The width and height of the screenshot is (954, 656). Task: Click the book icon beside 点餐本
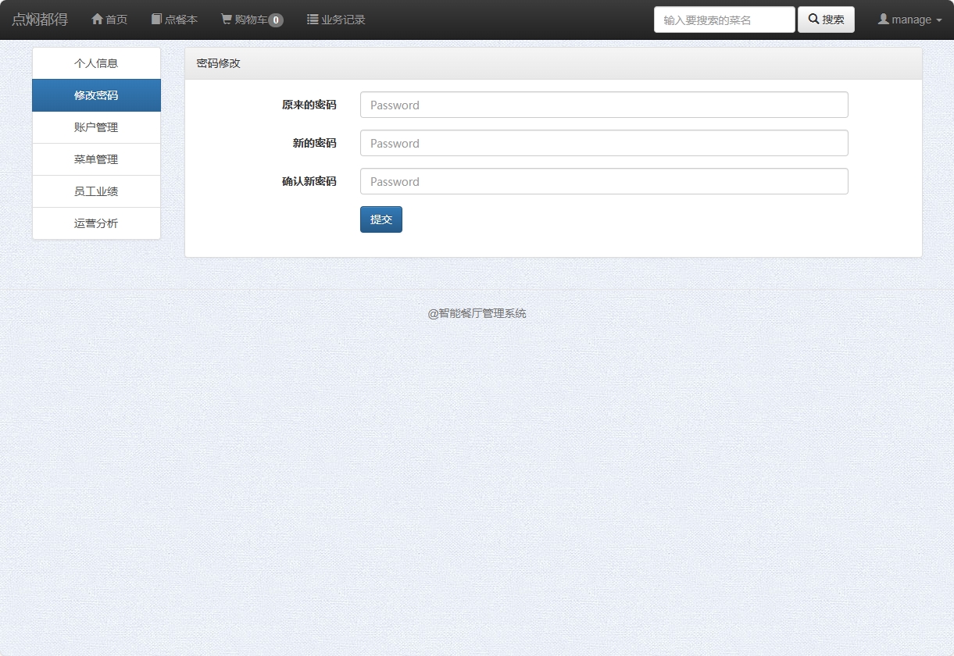click(x=156, y=20)
